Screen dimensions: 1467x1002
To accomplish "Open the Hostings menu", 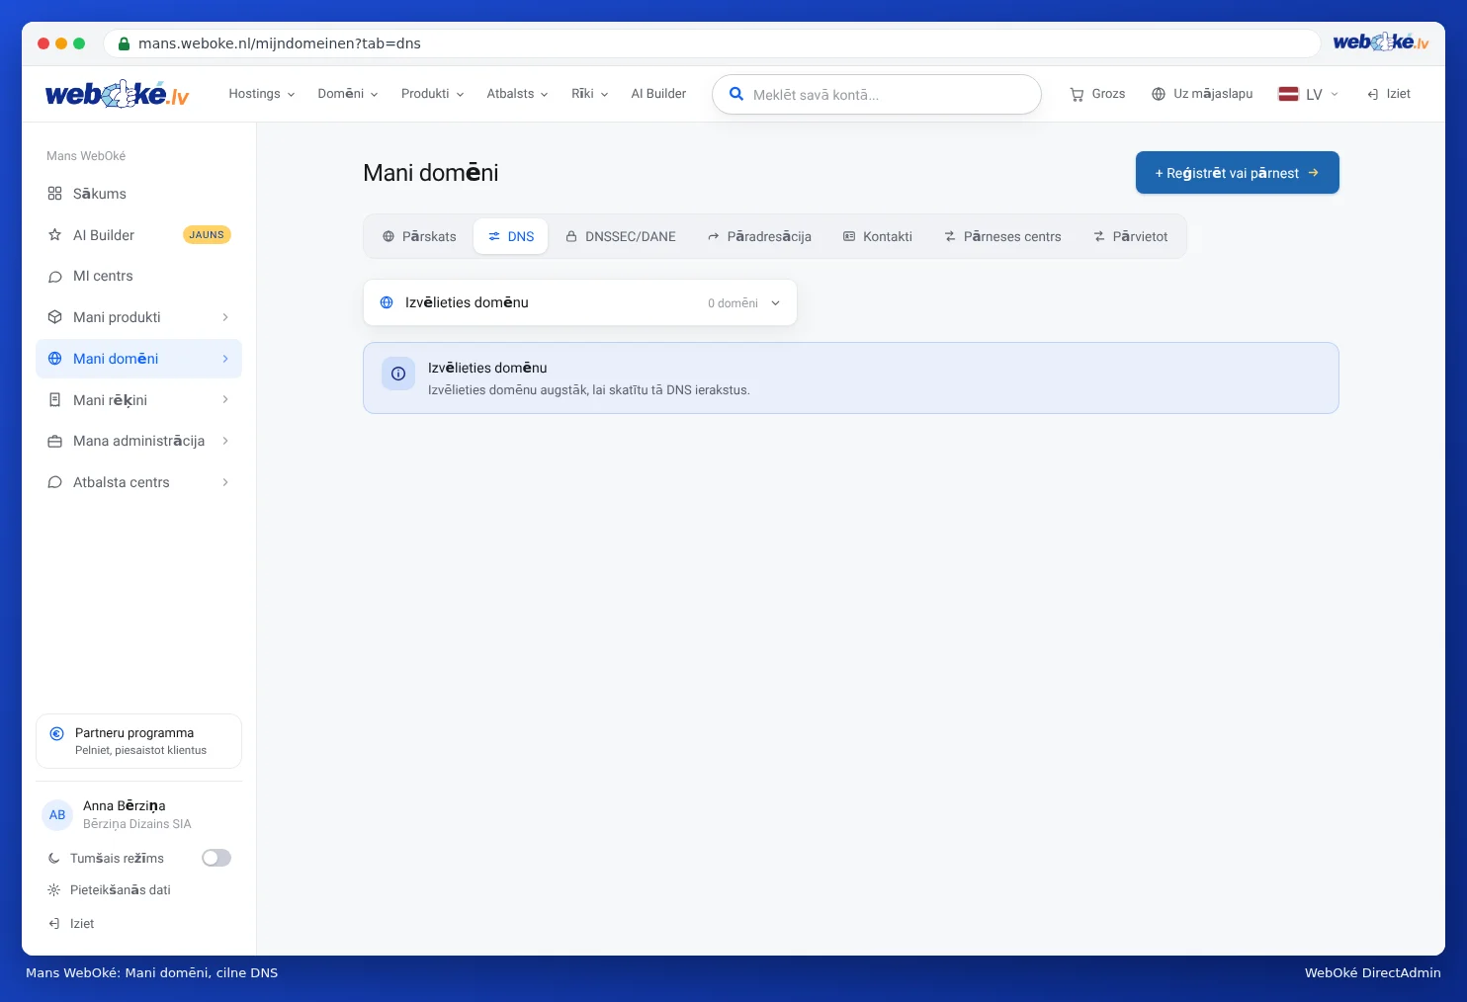I will coord(262,94).
